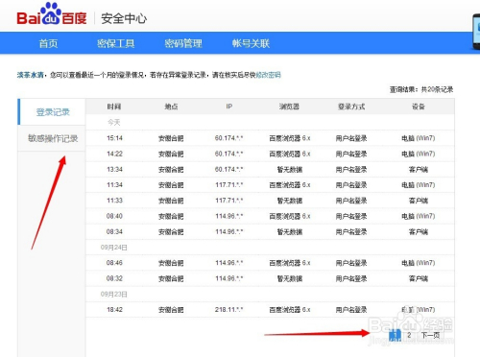The height and width of the screenshot is (357, 480).
Task: Click the username link before the login notice
Action: 30,75
